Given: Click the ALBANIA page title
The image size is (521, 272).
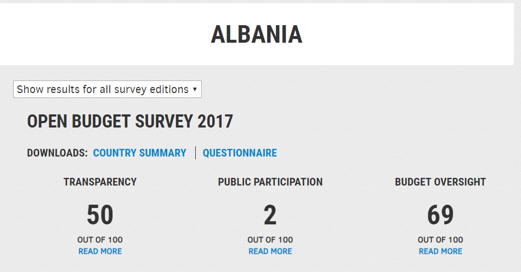Looking at the screenshot, I should click(x=257, y=34).
